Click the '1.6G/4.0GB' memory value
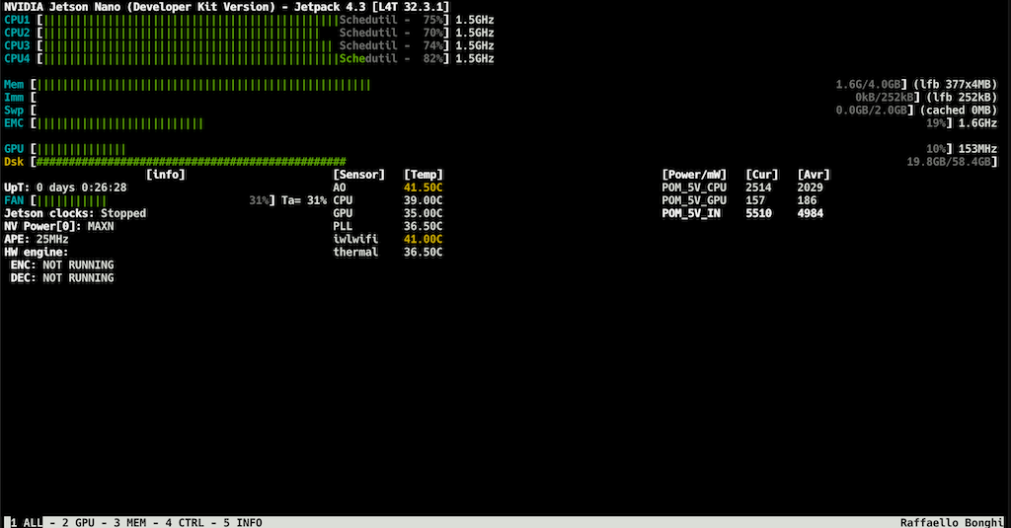The width and height of the screenshot is (1011, 528). coord(868,85)
